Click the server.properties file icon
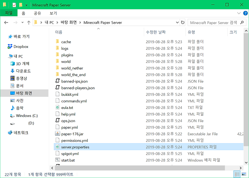Image resolution: width=249 pixels, height=178 pixels. pyautogui.click(x=58, y=147)
